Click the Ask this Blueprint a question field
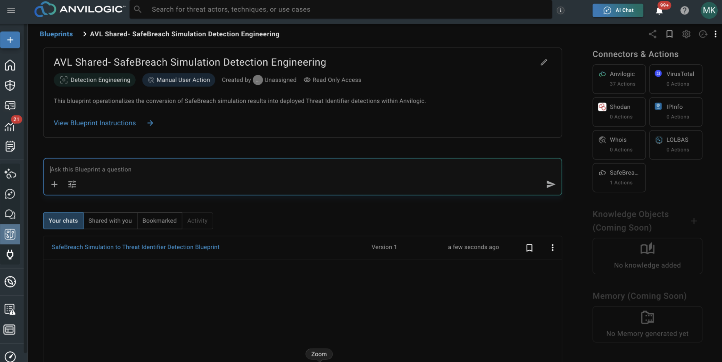This screenshot has height=362, width=722. 302,169
